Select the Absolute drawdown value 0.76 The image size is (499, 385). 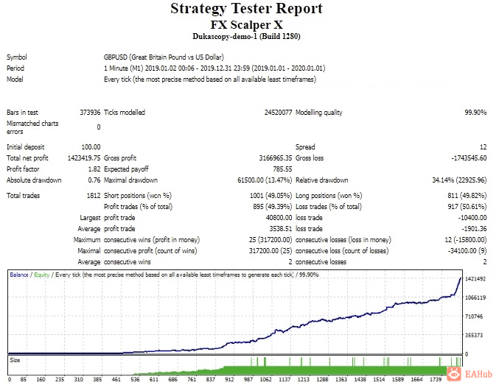[94, 180]
